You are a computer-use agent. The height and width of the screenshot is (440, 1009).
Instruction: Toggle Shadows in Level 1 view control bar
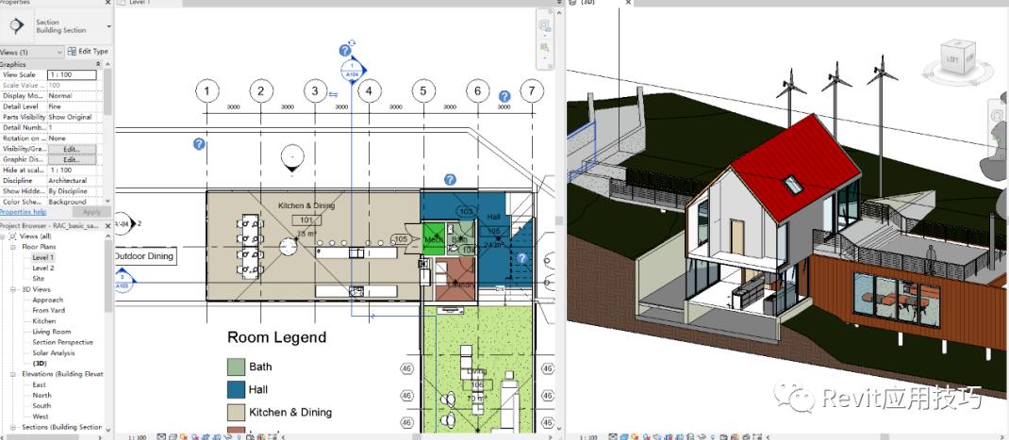click(195, 437)
